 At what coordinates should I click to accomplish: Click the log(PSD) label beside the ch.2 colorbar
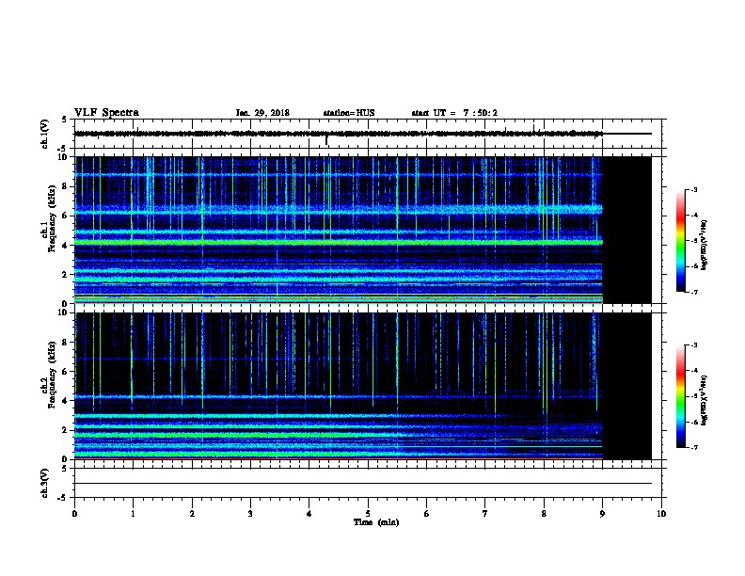coord(704,400)
